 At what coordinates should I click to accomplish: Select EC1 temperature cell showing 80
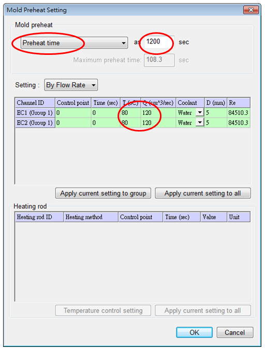coord(130,113)
